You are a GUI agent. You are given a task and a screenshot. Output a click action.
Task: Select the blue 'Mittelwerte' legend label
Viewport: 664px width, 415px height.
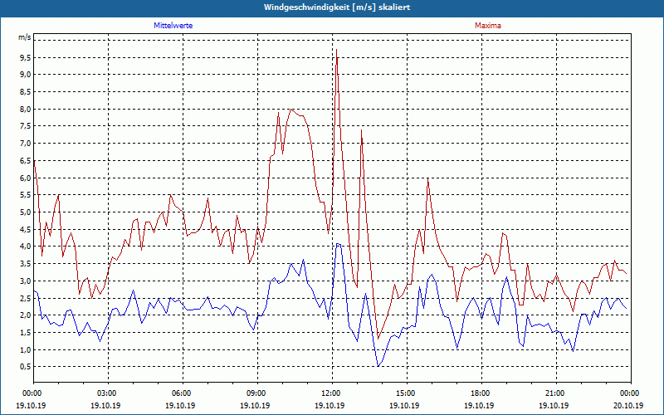click(173, 26)
